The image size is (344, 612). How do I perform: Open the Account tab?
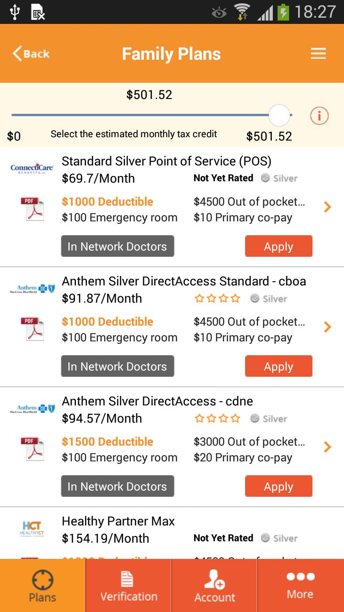click(215, 586)
